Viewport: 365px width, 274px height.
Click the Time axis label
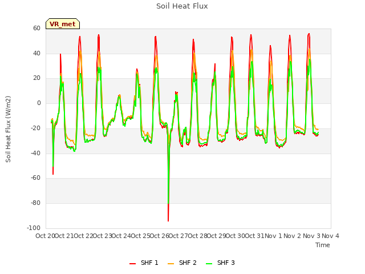tap(323, 245)
